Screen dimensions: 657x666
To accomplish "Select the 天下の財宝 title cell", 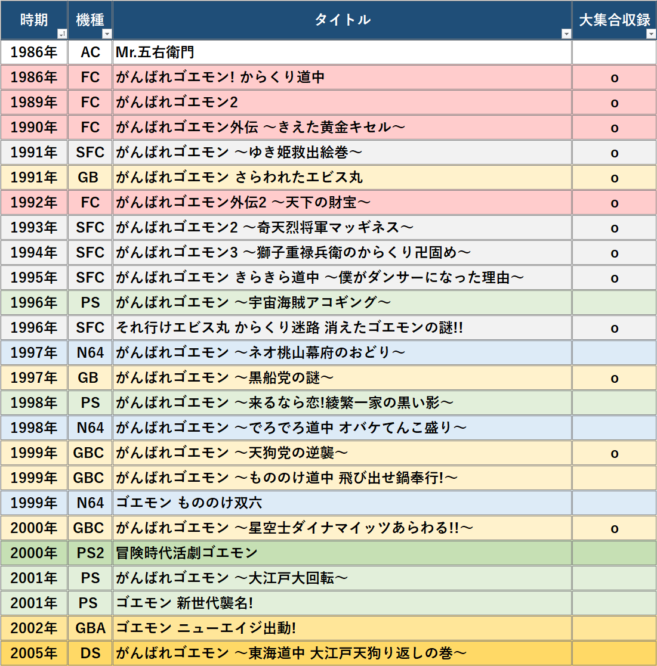I will pos(342,203).
